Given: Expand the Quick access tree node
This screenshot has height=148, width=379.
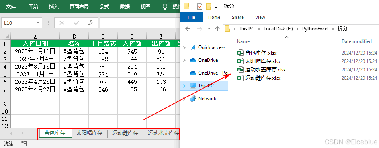Looking at the screenshot, I should click(184, 47).
